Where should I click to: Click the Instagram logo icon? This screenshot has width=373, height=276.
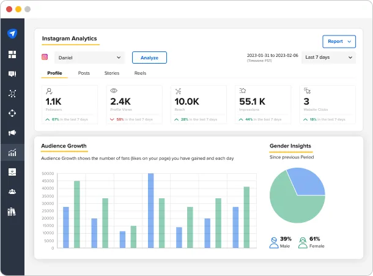coord(45,57)
